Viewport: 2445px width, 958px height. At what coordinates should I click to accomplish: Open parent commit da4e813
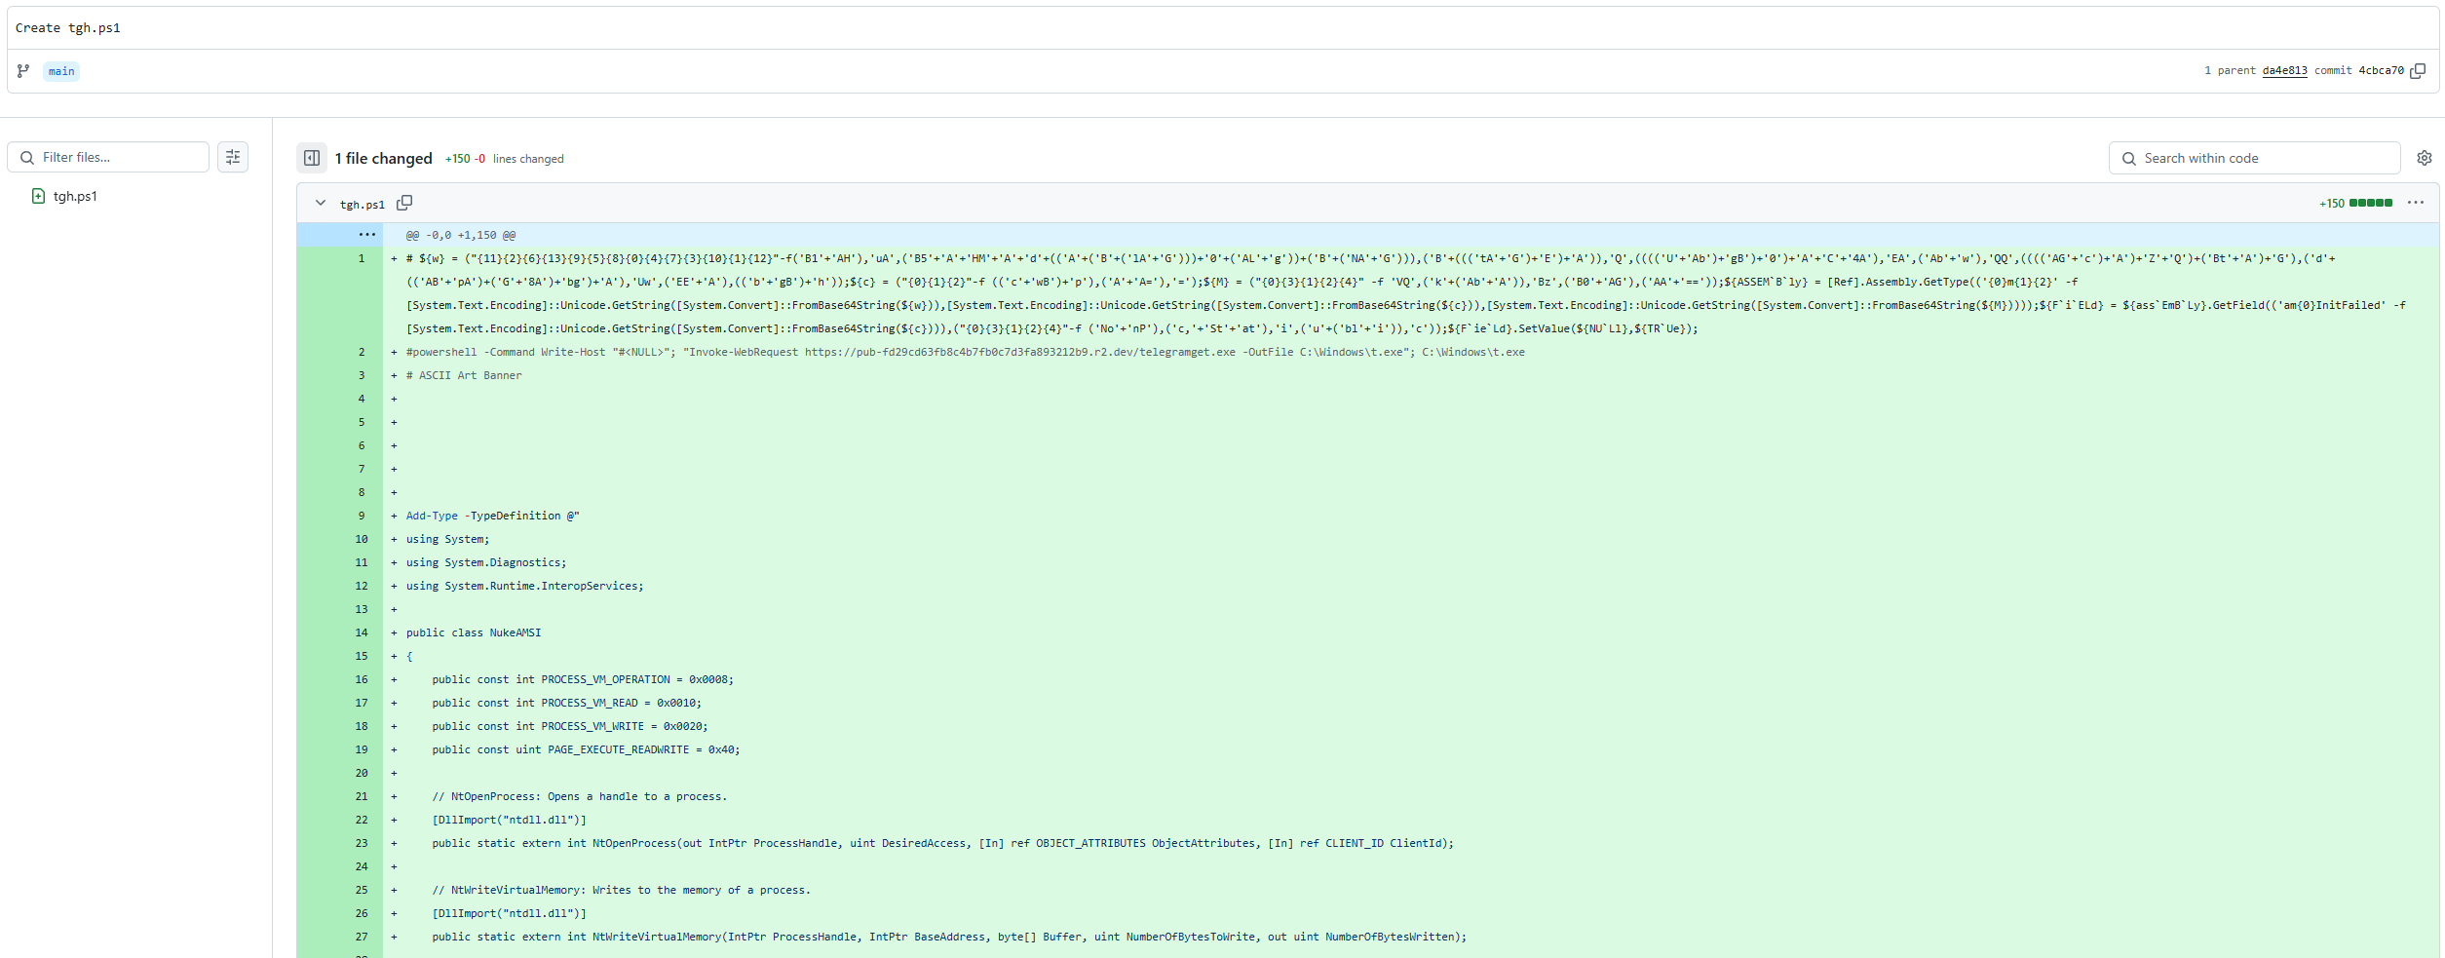click(x=2284, y=71)
